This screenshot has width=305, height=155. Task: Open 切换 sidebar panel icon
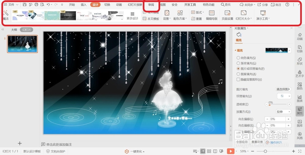[x=300, y=49]
